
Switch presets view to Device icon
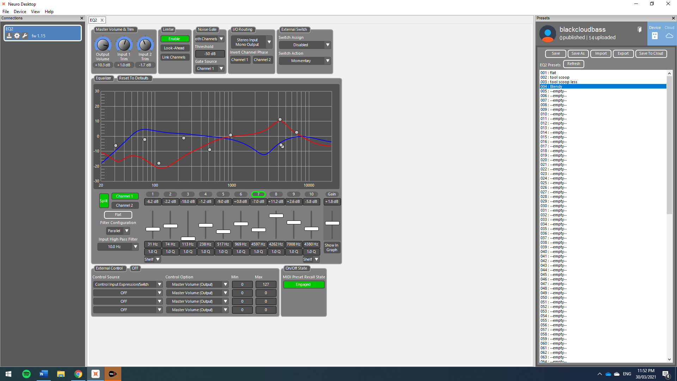click(655, 36)
